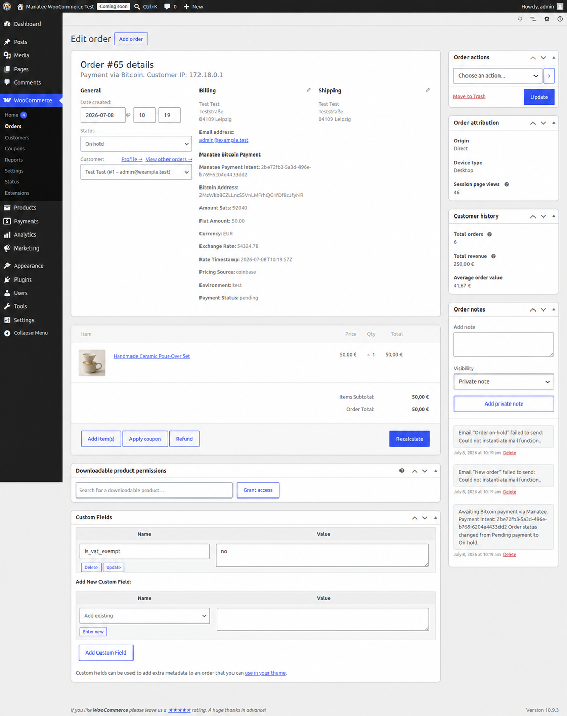Collapse the admin sidebar menu
The height and width of the screenshot is (716, 567).
pyautogui.click(x=31, y=333)
